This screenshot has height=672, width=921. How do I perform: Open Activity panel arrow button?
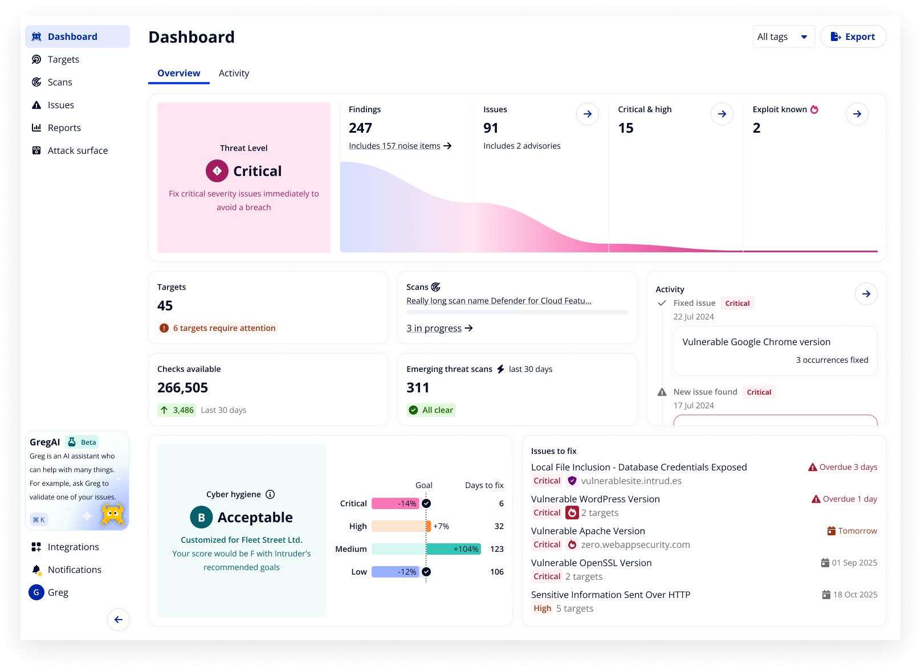click(866, 294)
